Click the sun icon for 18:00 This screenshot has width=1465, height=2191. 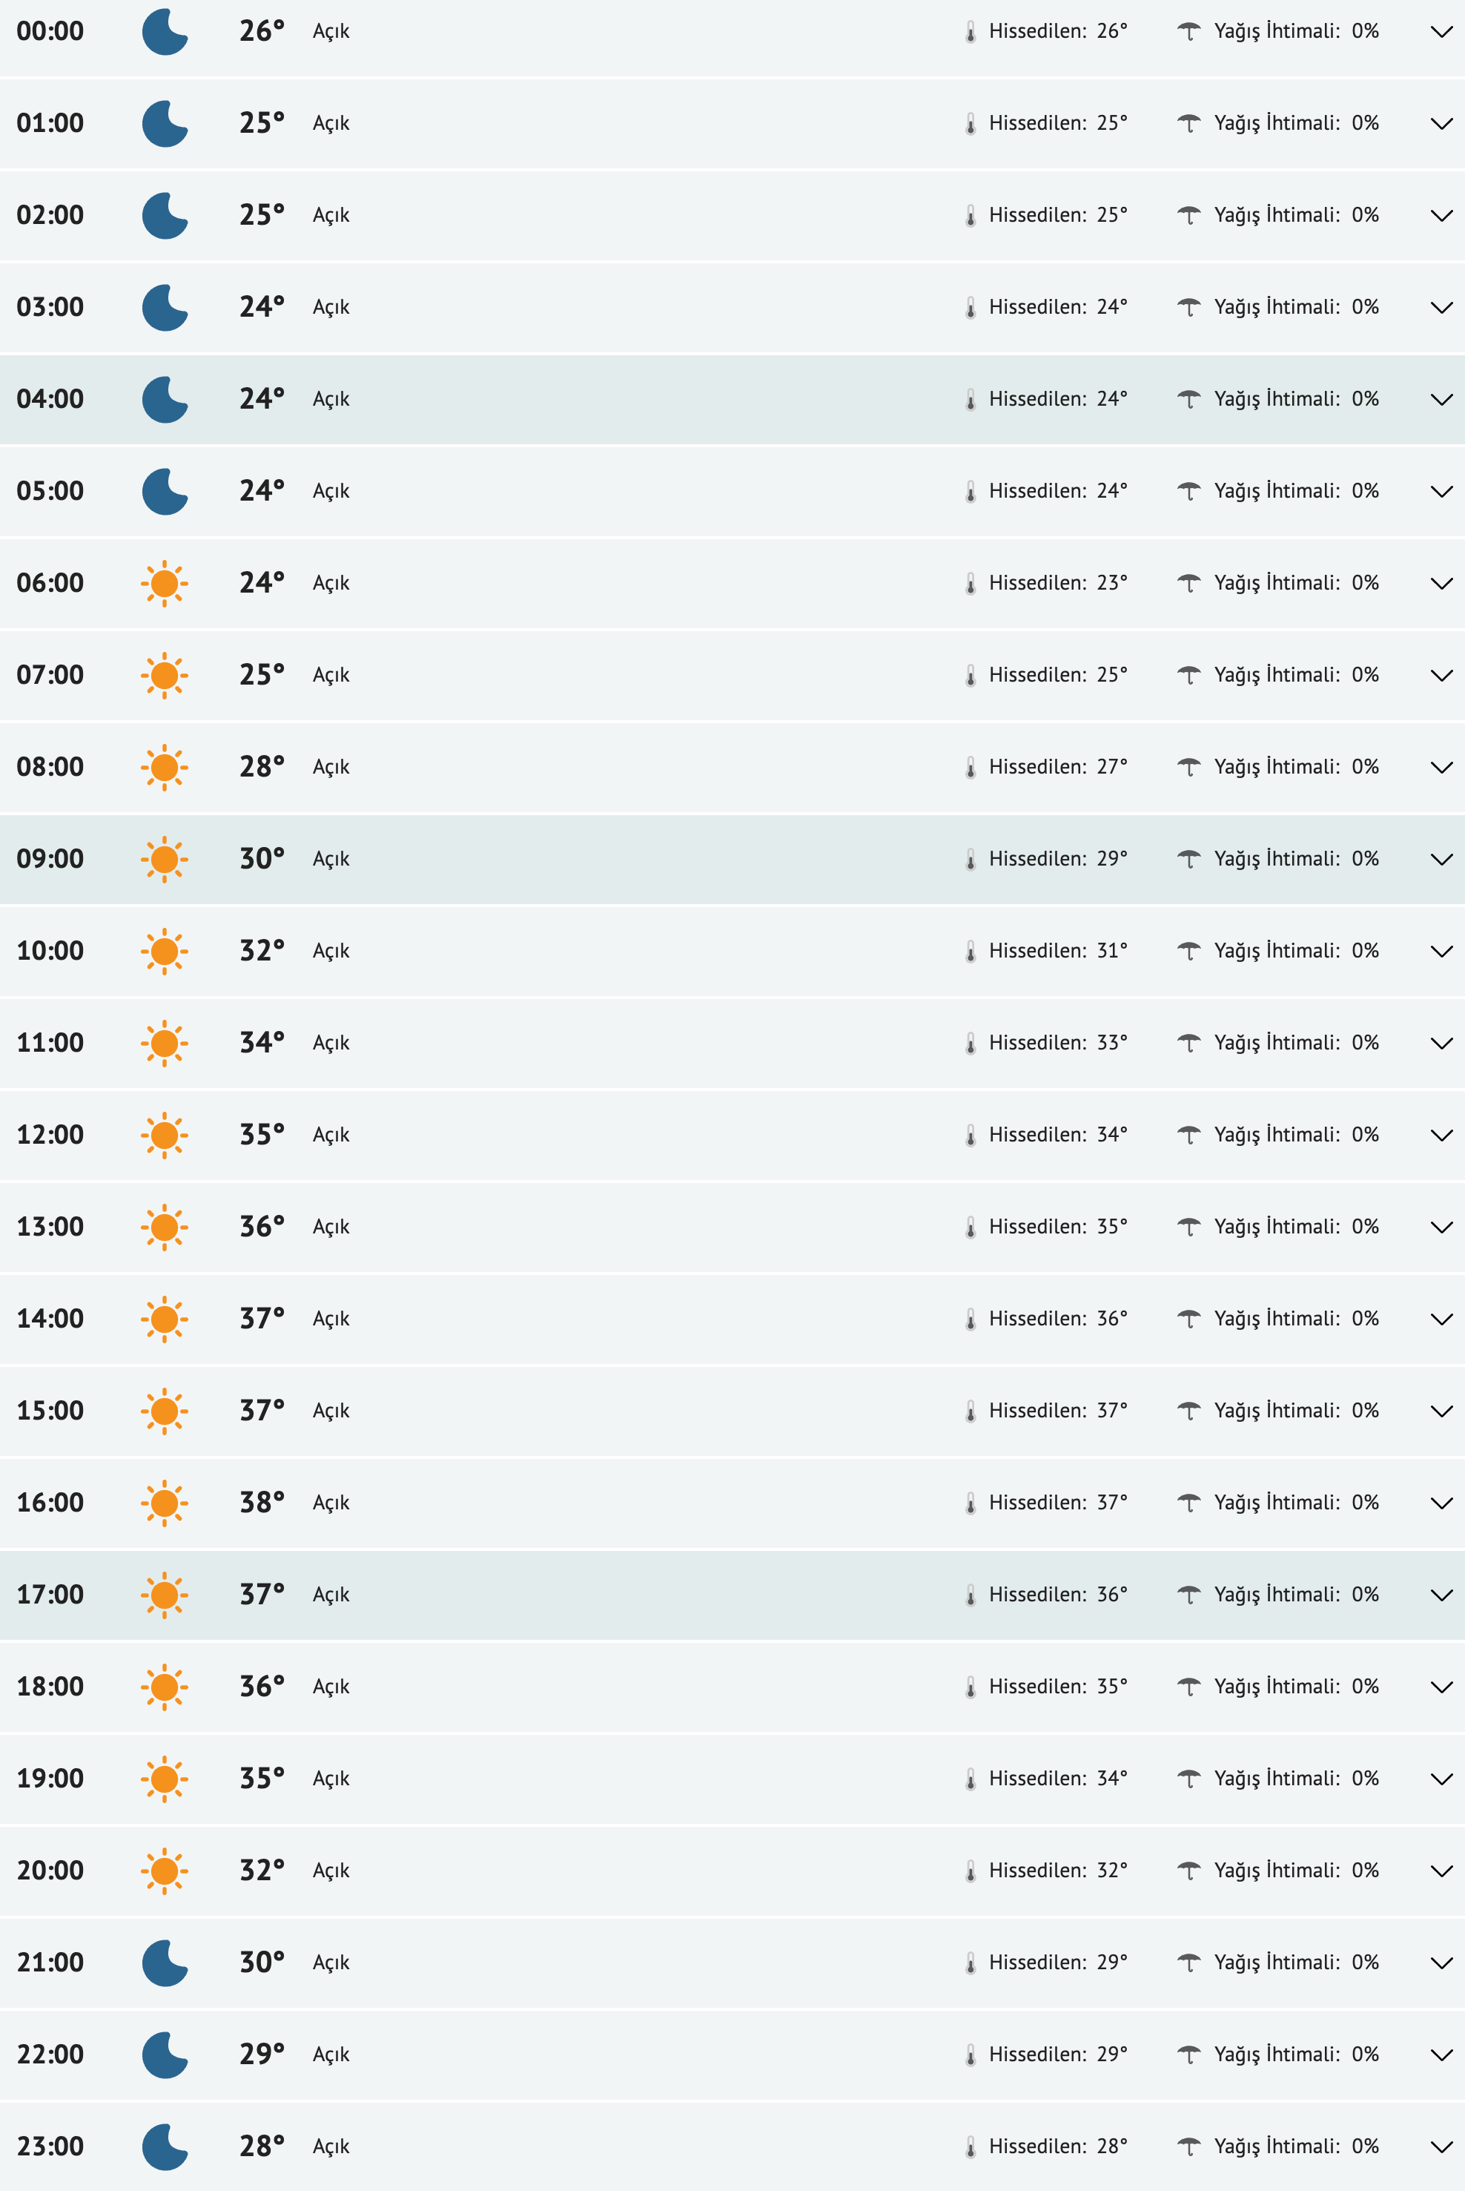coord(165,1687)
